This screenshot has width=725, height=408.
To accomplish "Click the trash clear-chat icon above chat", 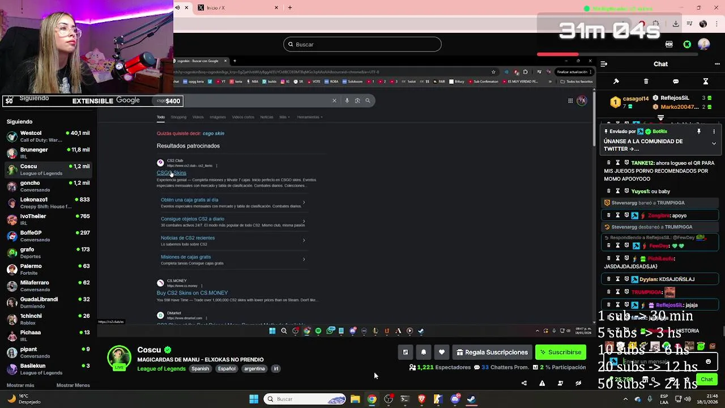I will [x=646, y=82].
